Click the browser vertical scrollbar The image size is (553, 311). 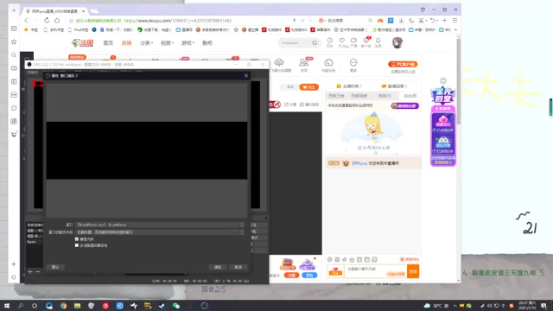click(x=459, y=81)
